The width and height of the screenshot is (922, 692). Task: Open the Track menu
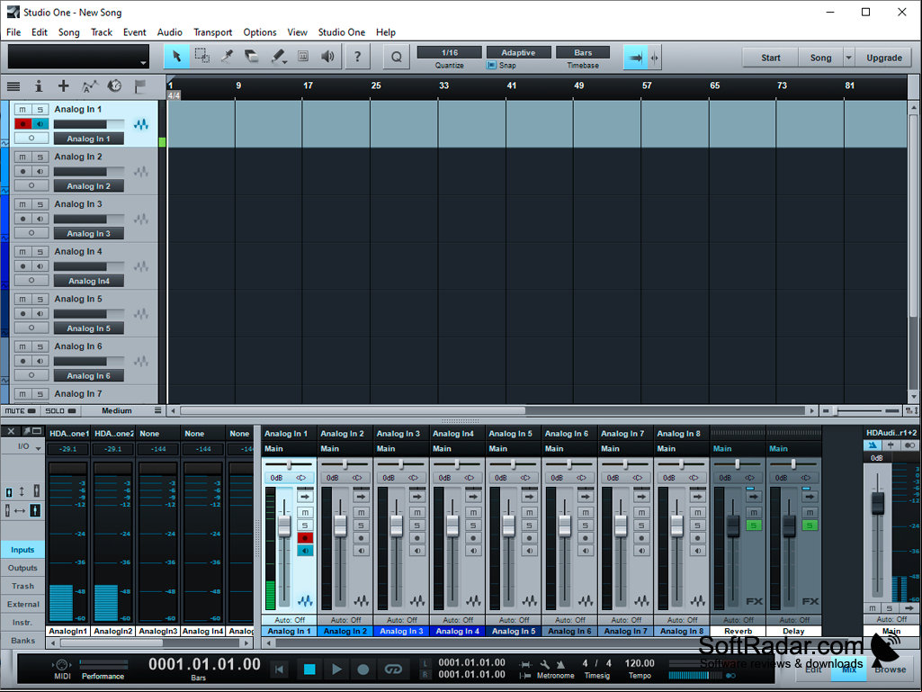[101, 32]
